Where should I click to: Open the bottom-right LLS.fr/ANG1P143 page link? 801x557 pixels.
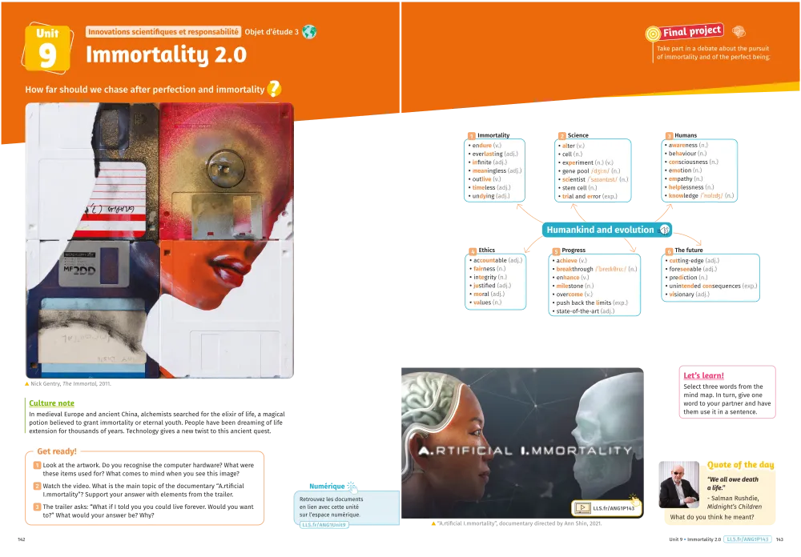pyautogui.click(x=747, y=539)
